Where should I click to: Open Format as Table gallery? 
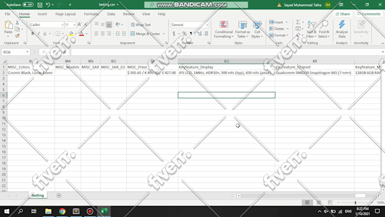(x=242, y=29)
